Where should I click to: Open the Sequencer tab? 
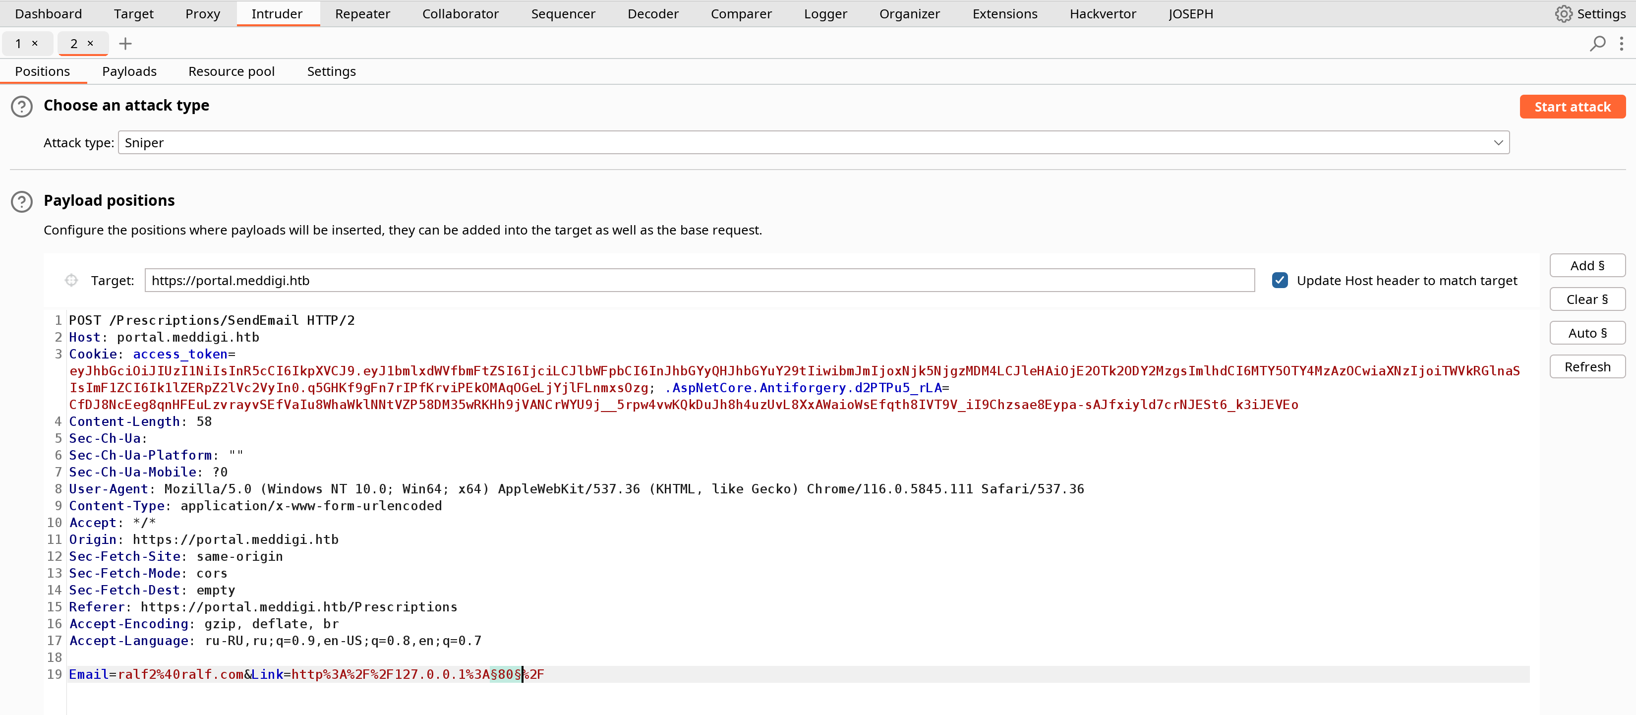pos(563,13)
